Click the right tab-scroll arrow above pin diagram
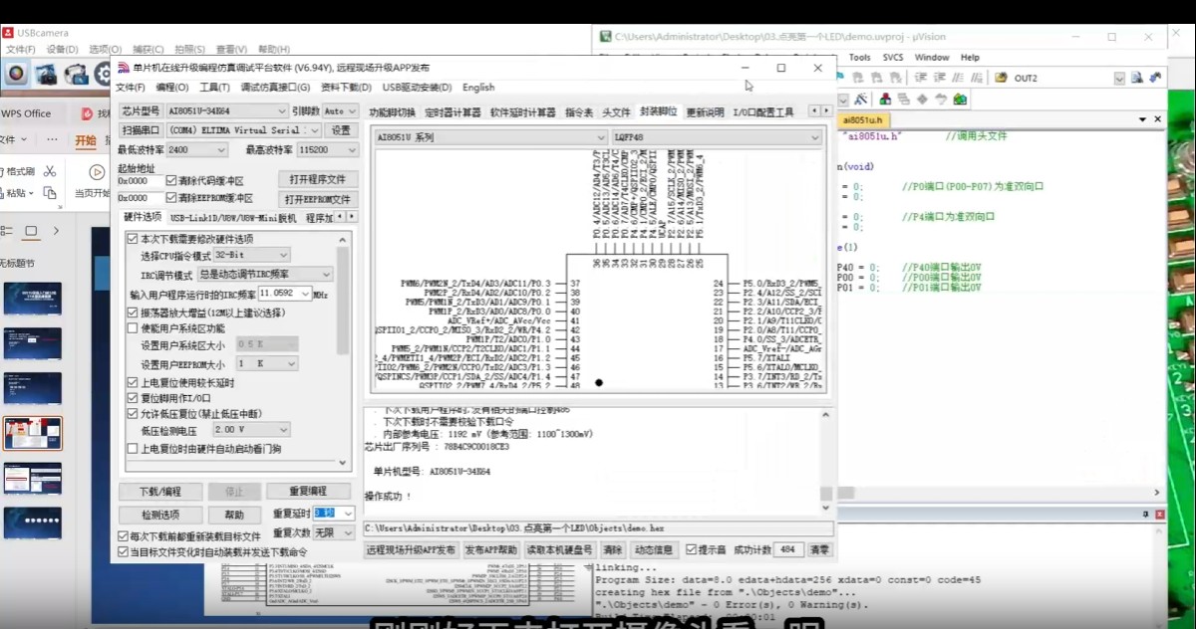 [x=827, y=110]
